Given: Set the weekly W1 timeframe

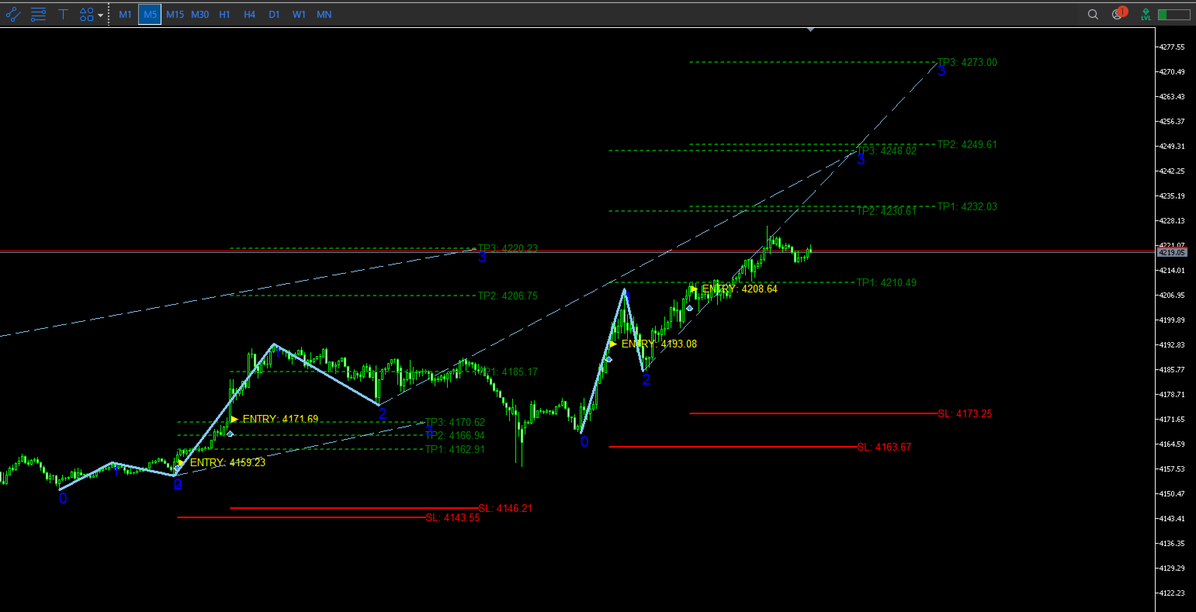Looking at the screenshot, I should click(299, 14).
